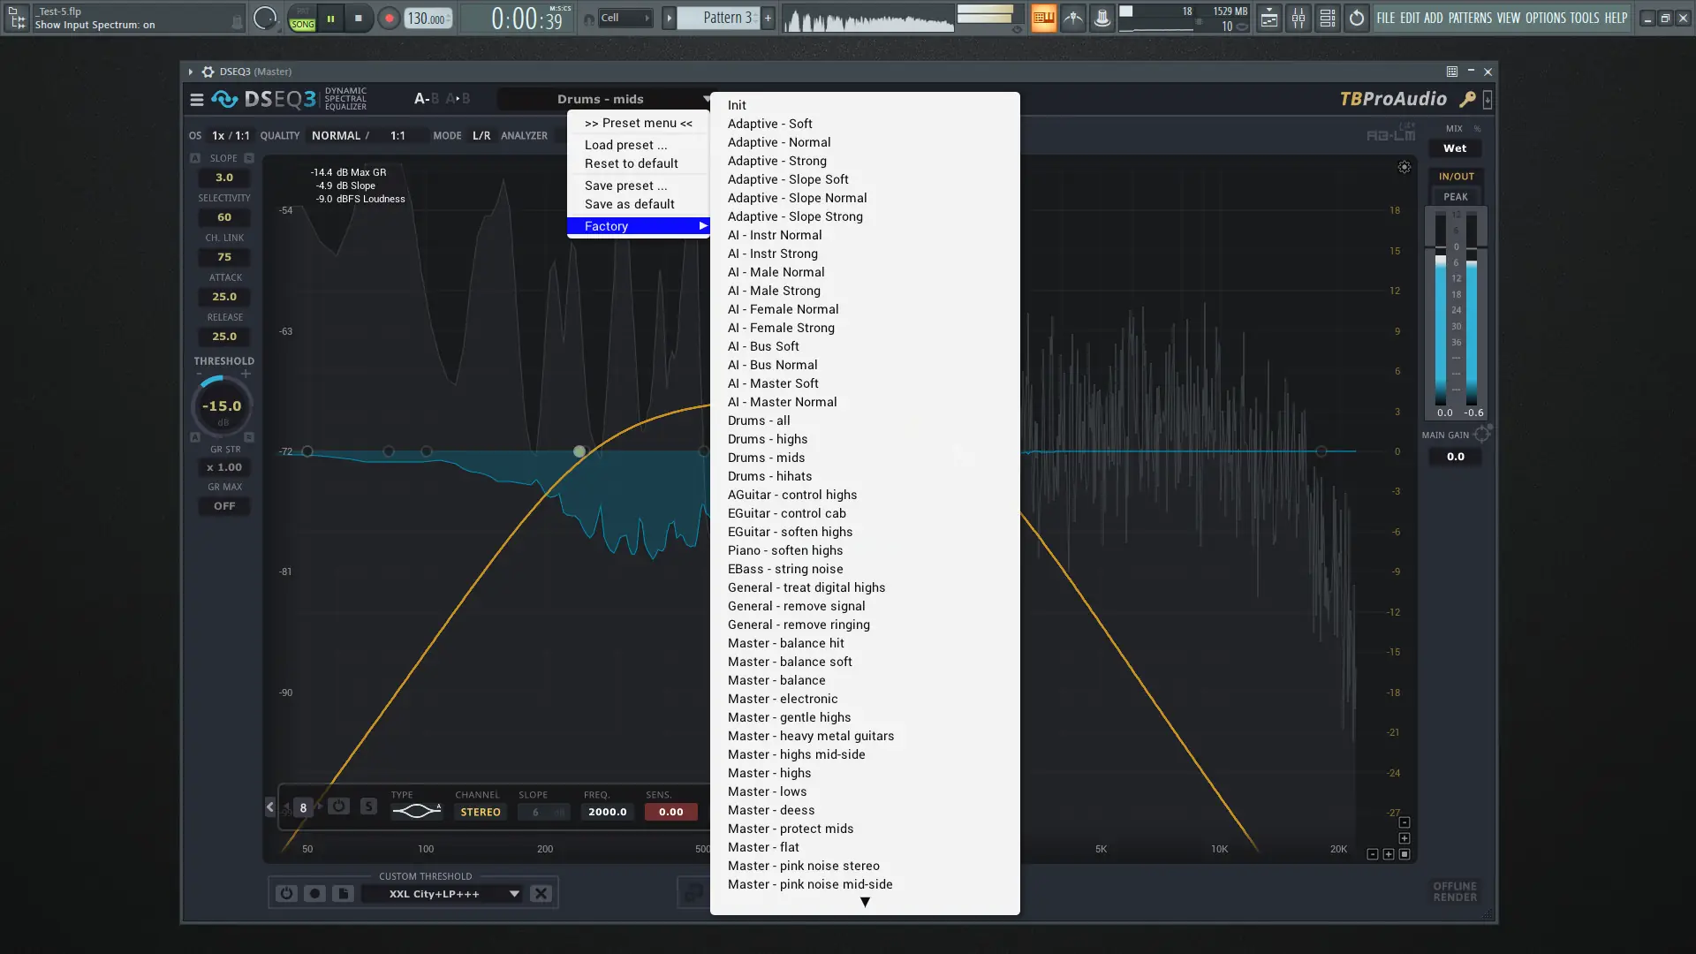Open graph settings gear icon
The height and width of the screenshot is (954, 1696).
1404,167
